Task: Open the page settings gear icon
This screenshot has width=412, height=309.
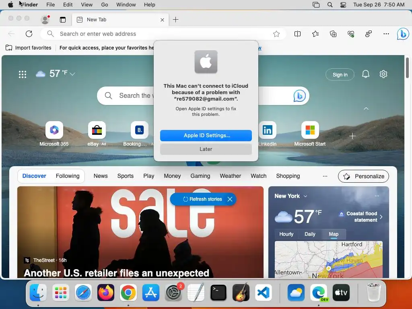Action: (383, 74)
